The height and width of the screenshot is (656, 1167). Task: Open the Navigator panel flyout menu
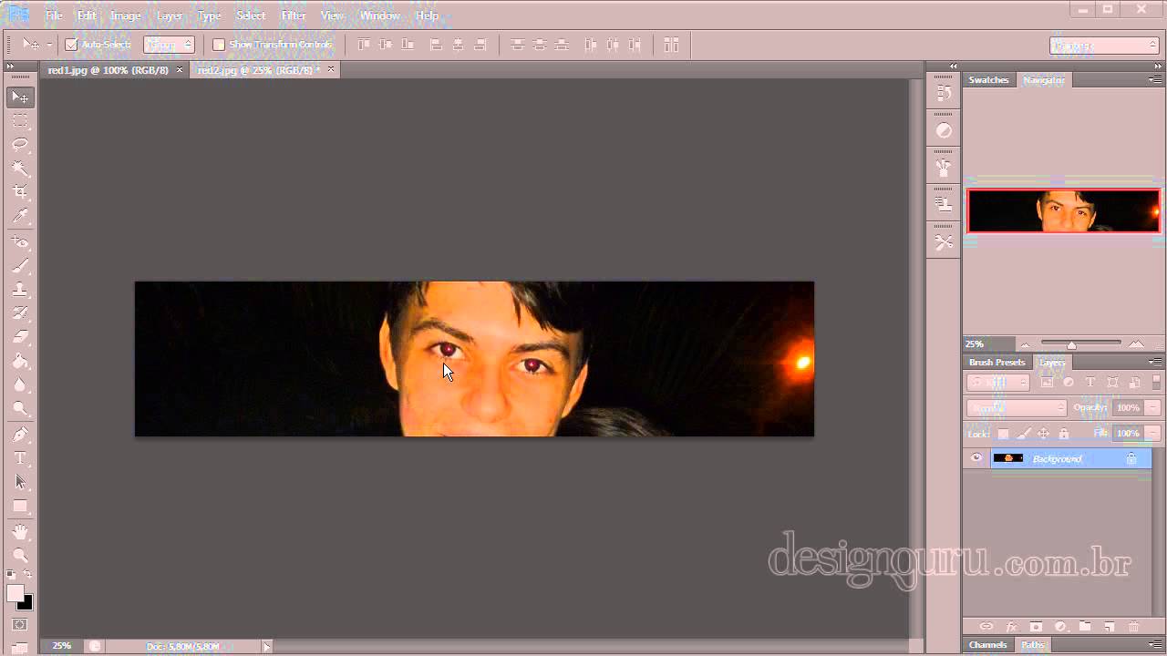tap(1156, 80)
